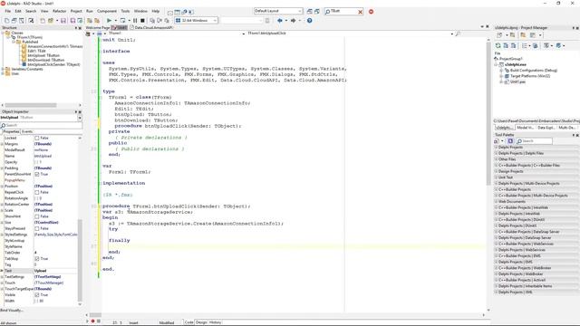Toggle the ParentShowHint checkbox

click(x=36, y=174)
